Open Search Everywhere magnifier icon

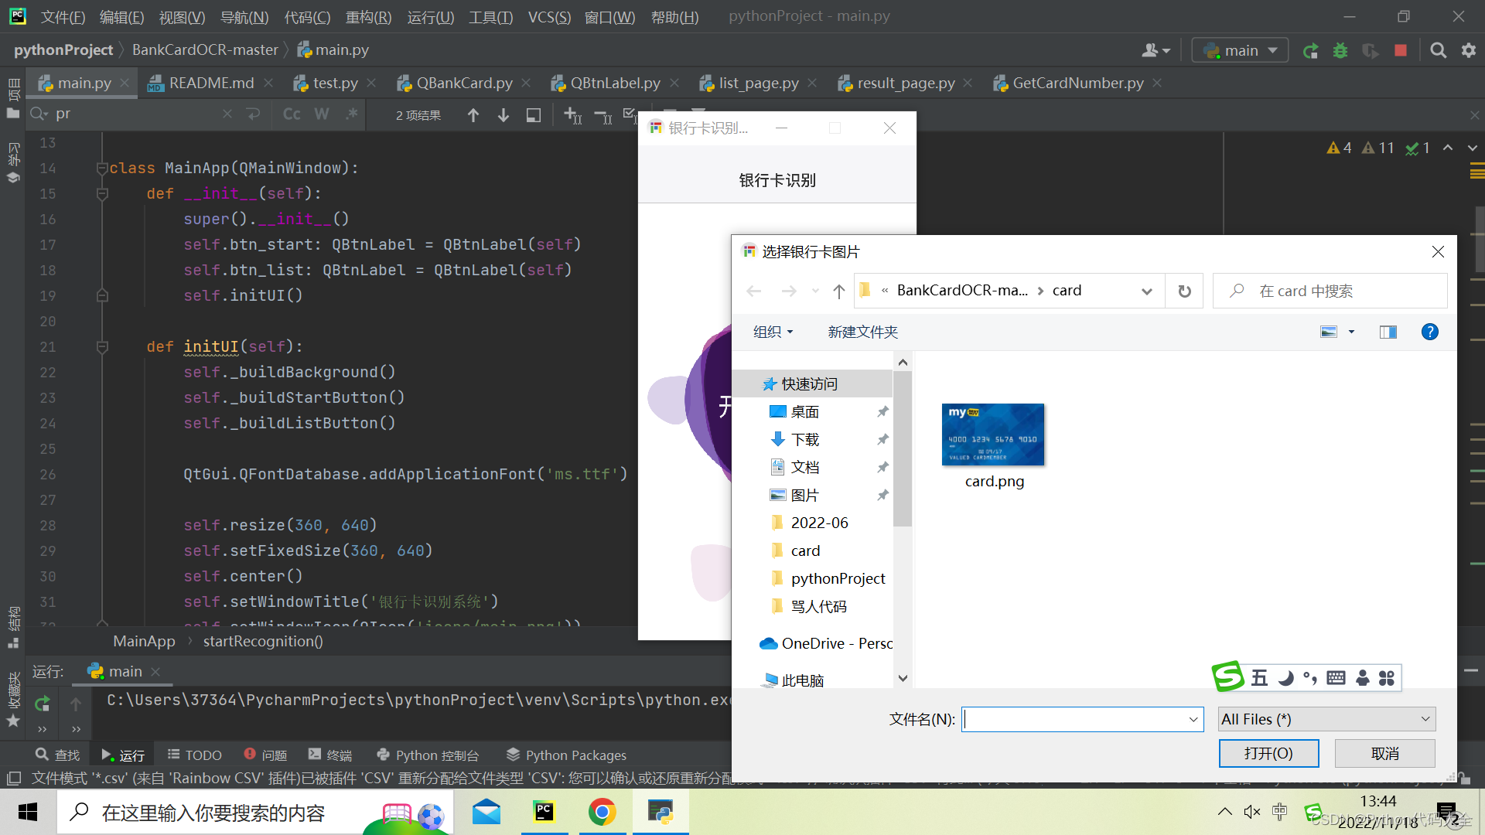coord(1438,51)
